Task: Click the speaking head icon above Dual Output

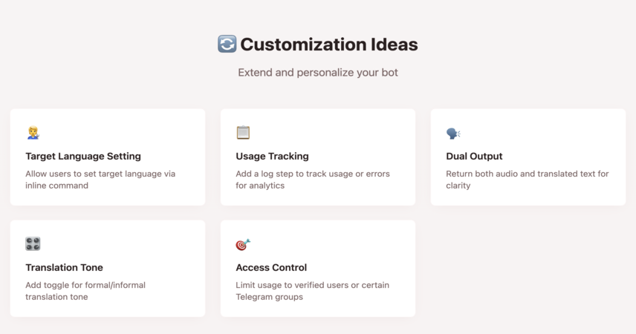Action: (453, 133)
